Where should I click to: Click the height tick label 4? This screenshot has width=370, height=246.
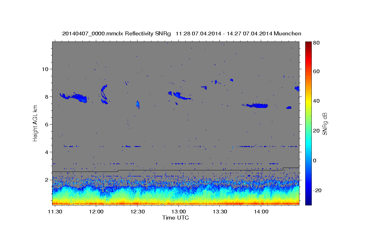[x=47, y=152]
